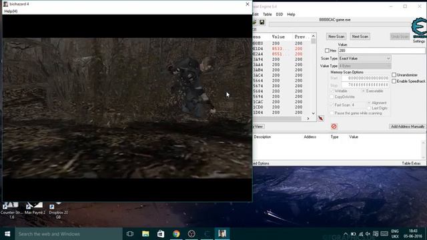Open the Windows Store taskbar icon
This screenshot has height=240, width=427.
point(161,234)
